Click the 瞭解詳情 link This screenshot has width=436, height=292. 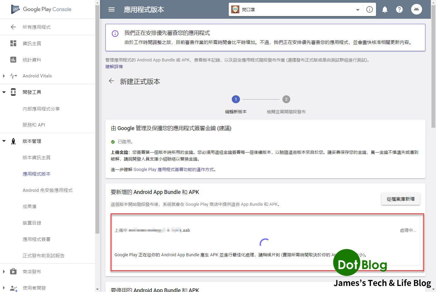pyautogui.click(x=114, y=67)
